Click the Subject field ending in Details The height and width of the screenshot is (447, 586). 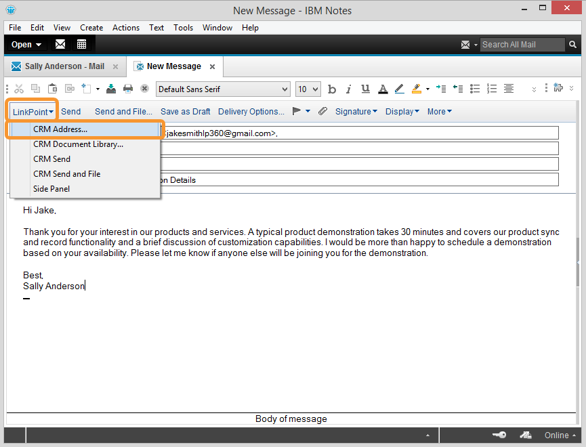(360, 179)
